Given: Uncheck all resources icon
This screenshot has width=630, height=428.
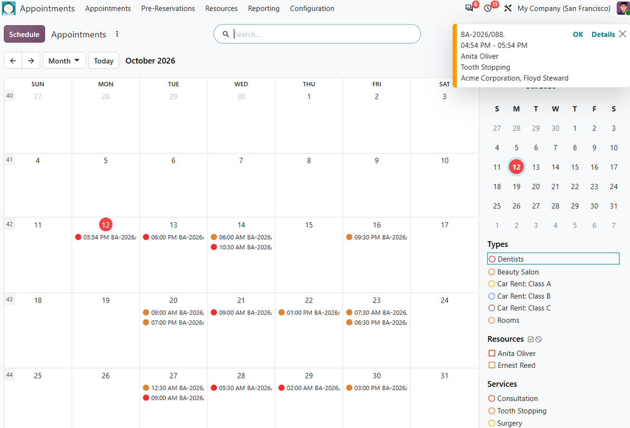Looking at the screenshot, I should coord(539,339).
